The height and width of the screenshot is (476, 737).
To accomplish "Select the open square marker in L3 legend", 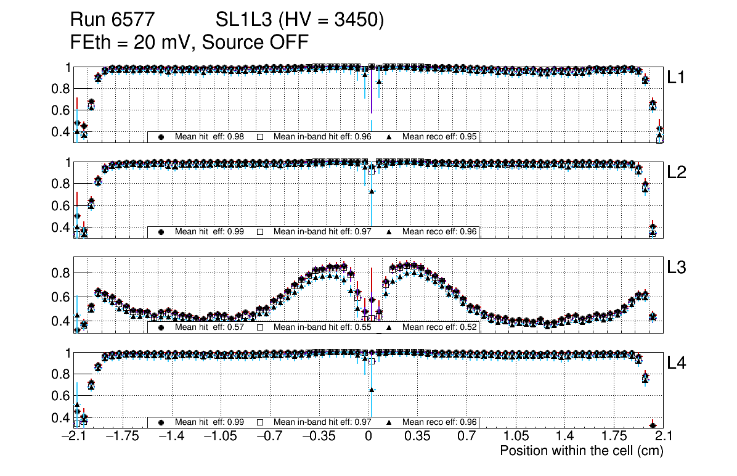I will pyautogui.click(x=259, y=327).
